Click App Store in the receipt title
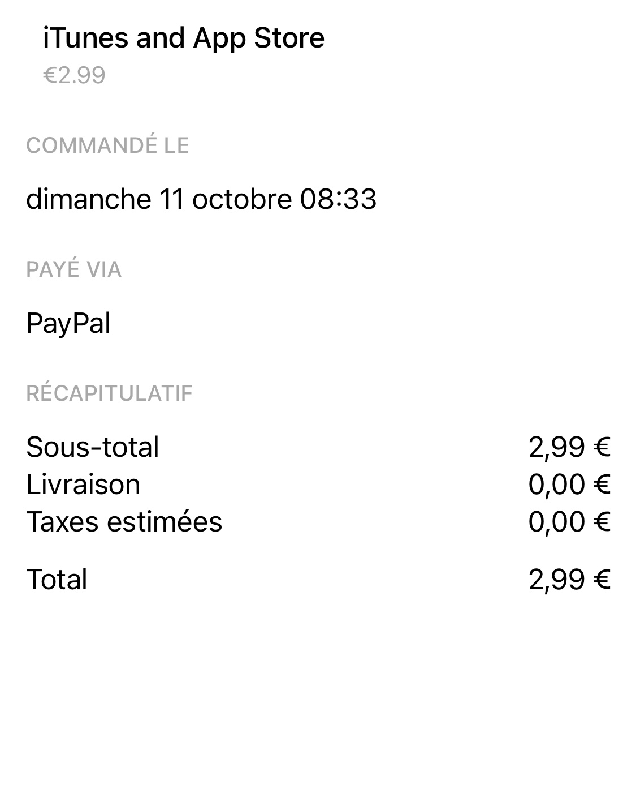 click(258, 38)
